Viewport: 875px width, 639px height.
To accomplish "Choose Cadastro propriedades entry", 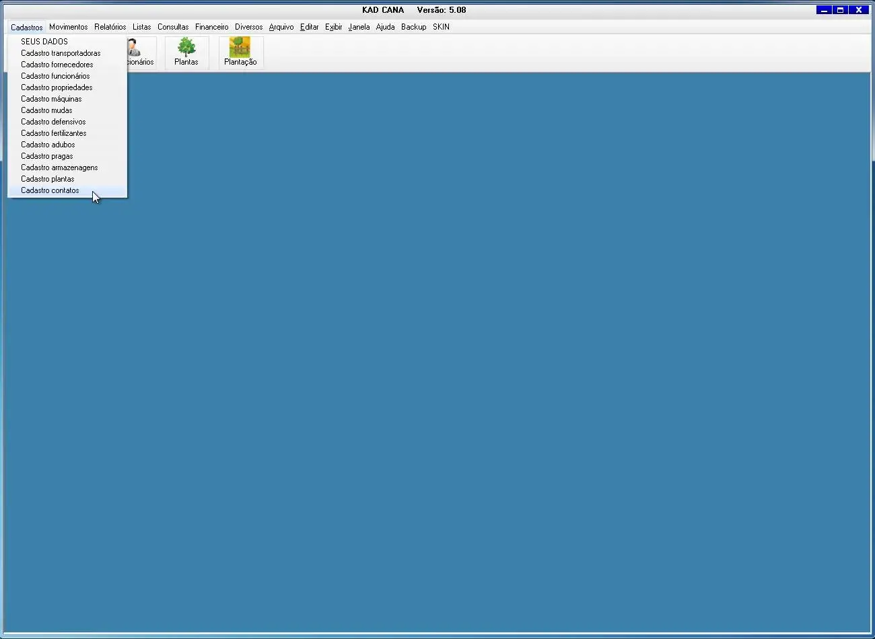I will tap(67, 87).
